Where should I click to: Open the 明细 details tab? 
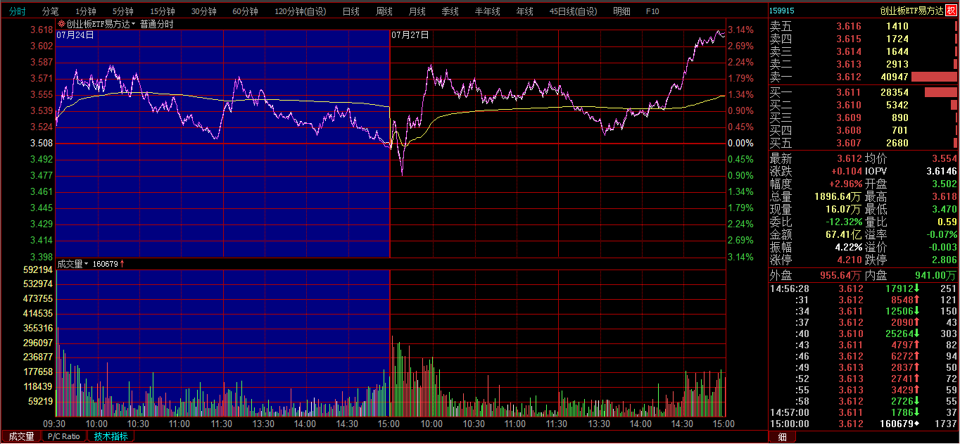[x=621, y=11]
